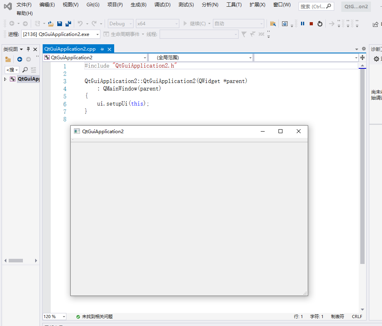Screen dimensions: 382x326
Task: Click the split editor icon beside member dropdown
Action: click(363, 58)
